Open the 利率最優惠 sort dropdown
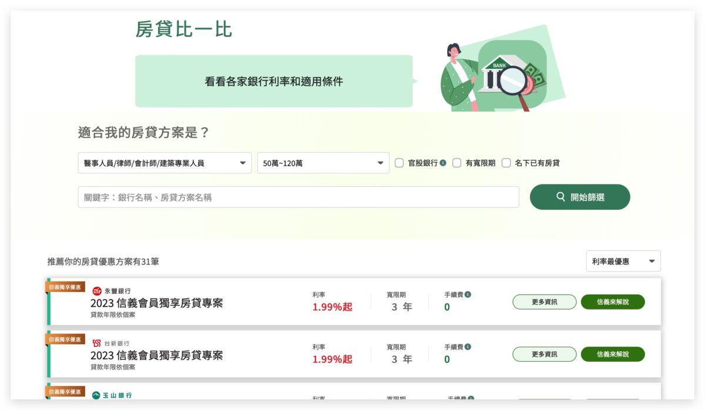 623,261
